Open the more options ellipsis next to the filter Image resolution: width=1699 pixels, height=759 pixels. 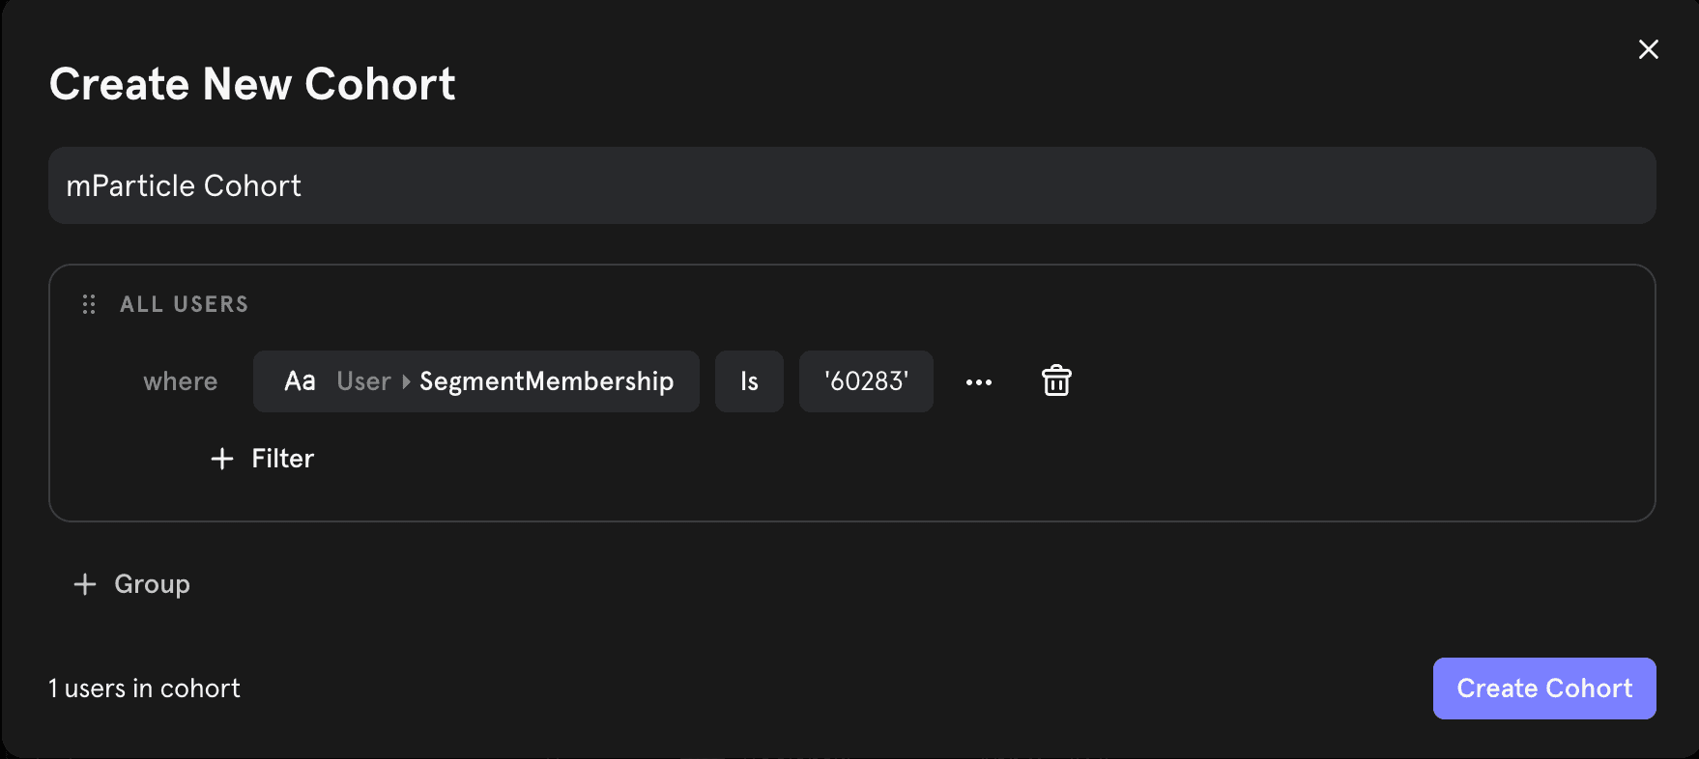979,381
